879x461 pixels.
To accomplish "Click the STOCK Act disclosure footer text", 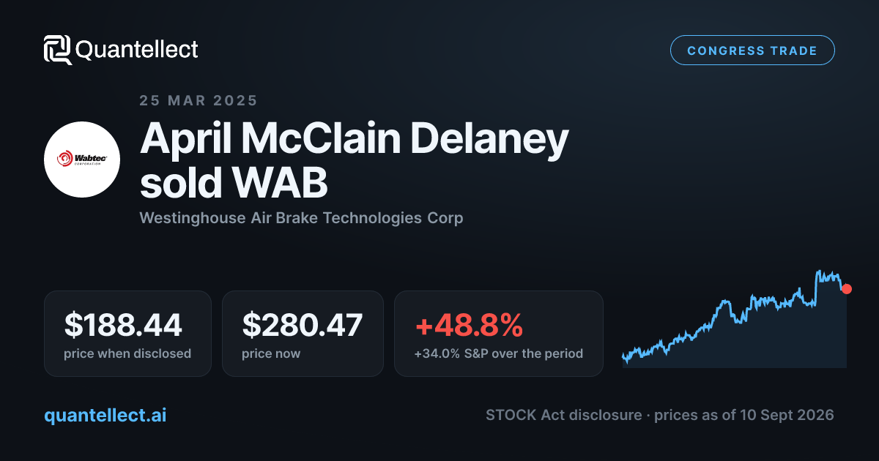I will (563, 415).
